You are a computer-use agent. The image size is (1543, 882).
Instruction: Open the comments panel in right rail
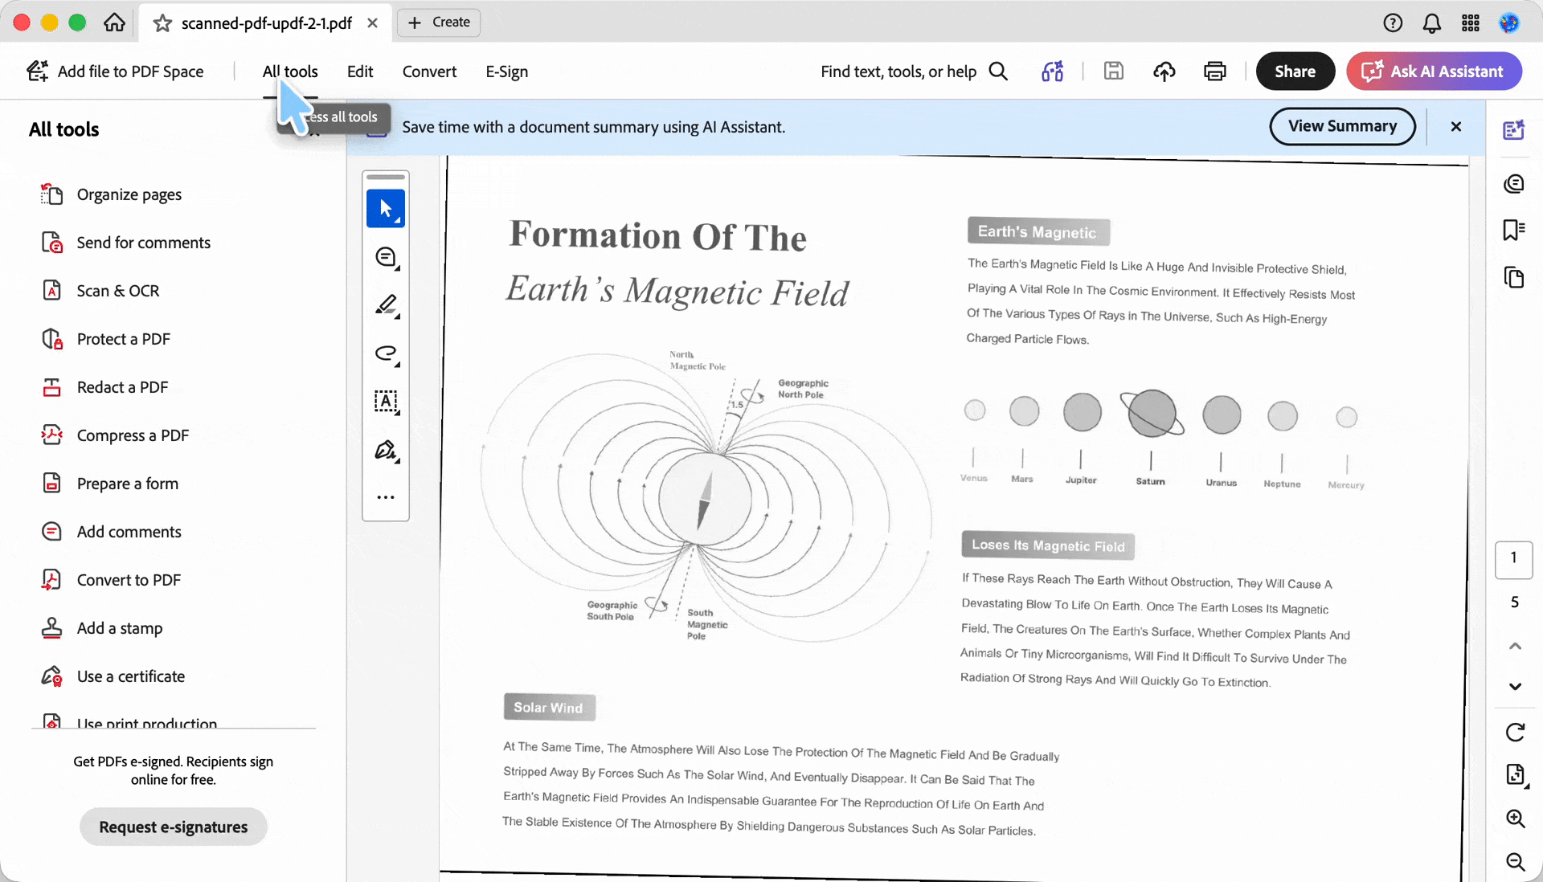click(1514, 184)
